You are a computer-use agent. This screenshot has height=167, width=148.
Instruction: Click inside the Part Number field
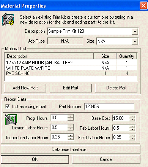click(109, 107)
